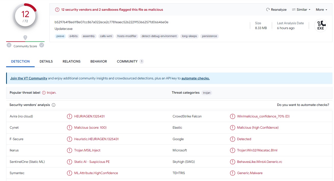This screenshot has height=181, width=334.
Task: Click the trojan threat category chip
Action: pyautogui.click(x=207, y=93)
